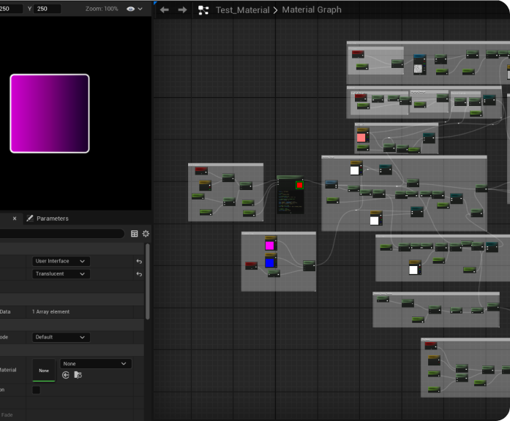Screen dimensions: 510x421
Task: Close the Details tab with the X
Action: [15, 219]
